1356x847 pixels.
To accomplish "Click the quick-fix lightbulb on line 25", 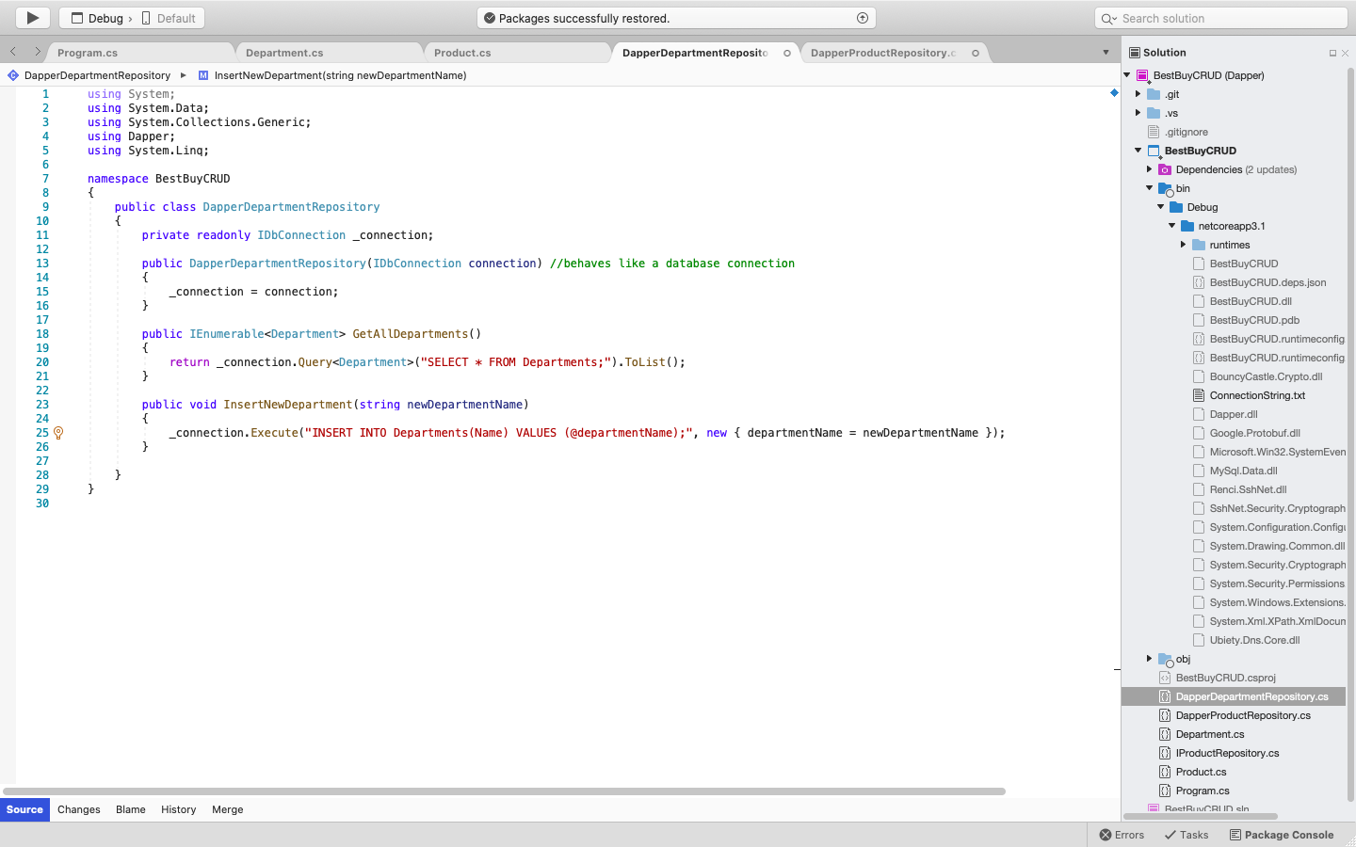I will [x=57, y=432].
